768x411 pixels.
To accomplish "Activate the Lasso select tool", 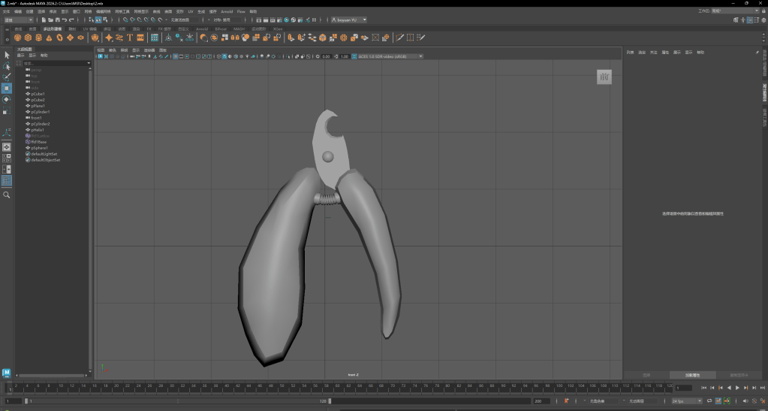I will coord(7,66).
